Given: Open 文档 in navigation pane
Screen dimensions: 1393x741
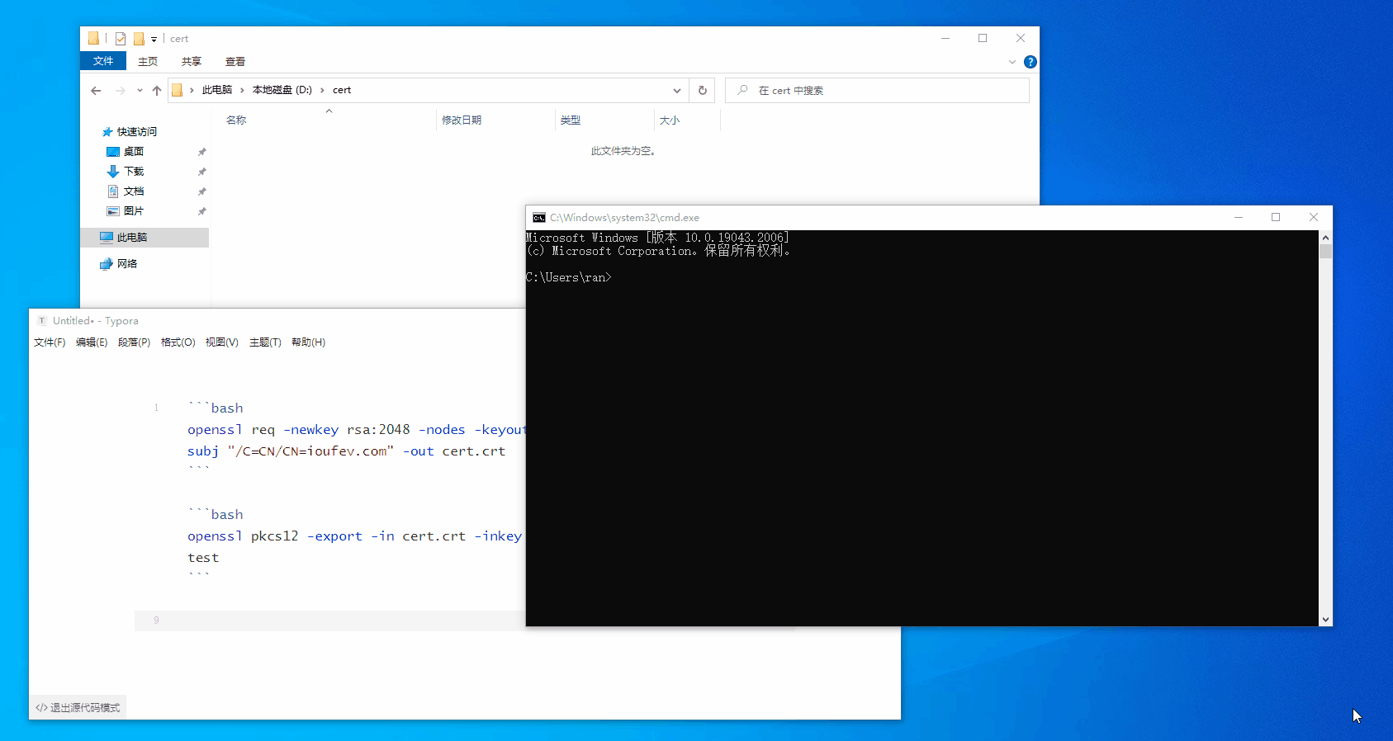Looking at the screenshot, I should pos(133,191).
